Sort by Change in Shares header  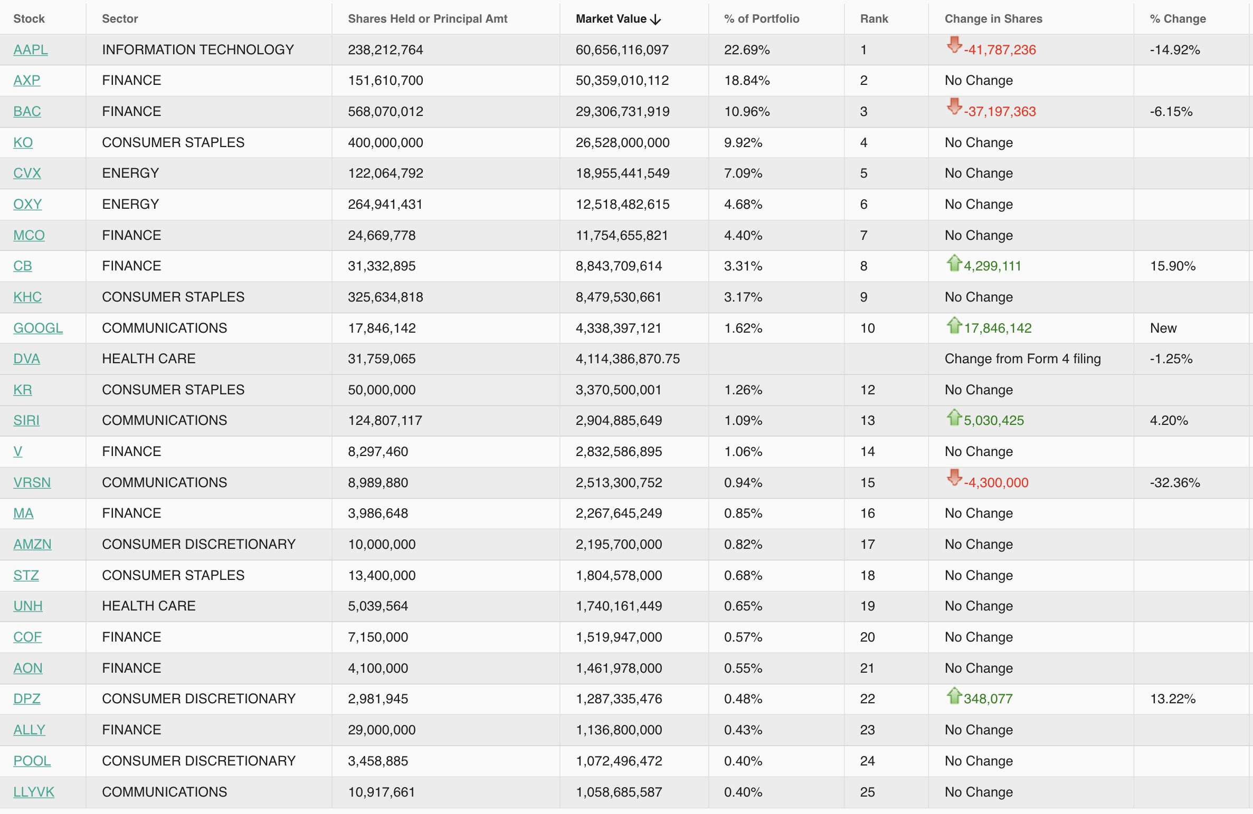pyautogui.click(x=993, y=19)
